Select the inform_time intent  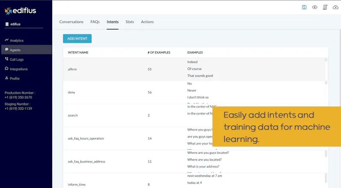(x=76, y=185)
